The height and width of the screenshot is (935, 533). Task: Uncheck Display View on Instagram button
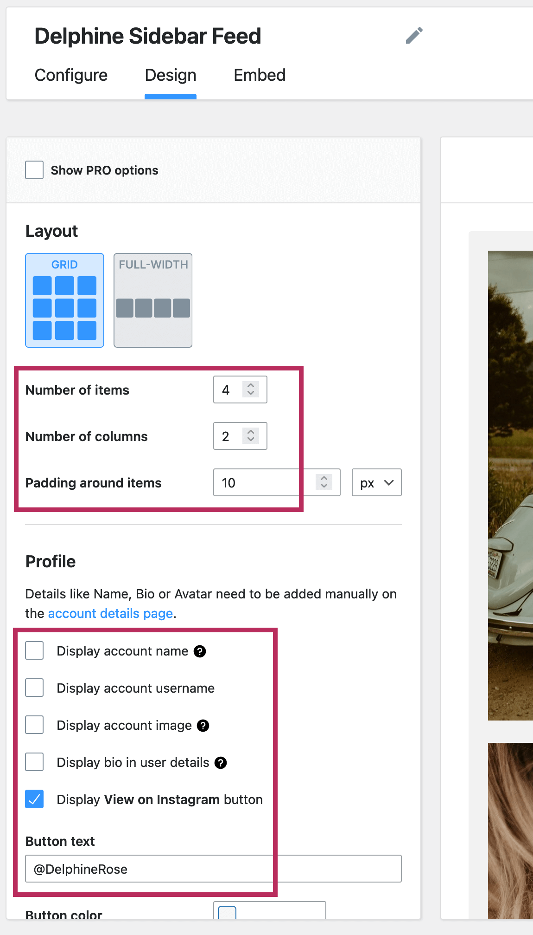pos(34,799)
